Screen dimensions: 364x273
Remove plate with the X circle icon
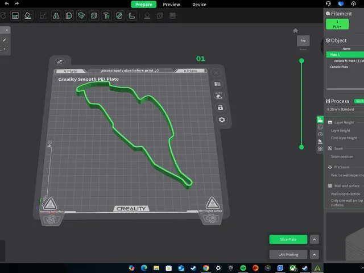click(216, 73)
